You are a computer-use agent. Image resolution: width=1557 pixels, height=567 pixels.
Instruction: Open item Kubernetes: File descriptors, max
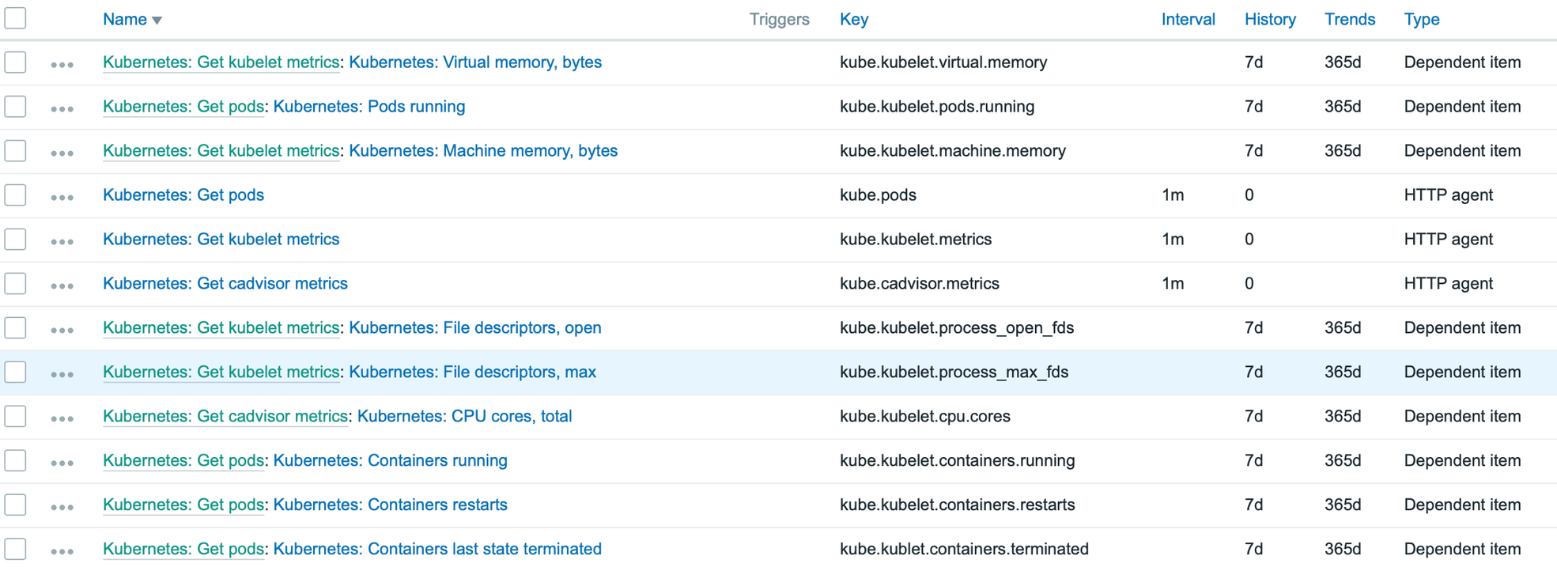point(473,372)
